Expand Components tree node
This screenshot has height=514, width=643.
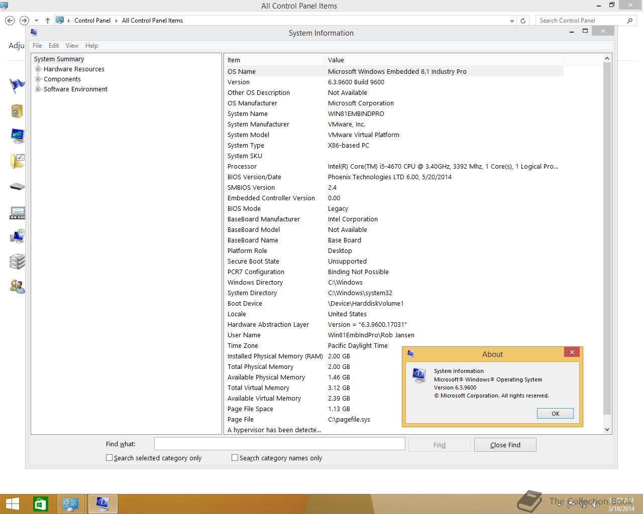pos(38,79)
